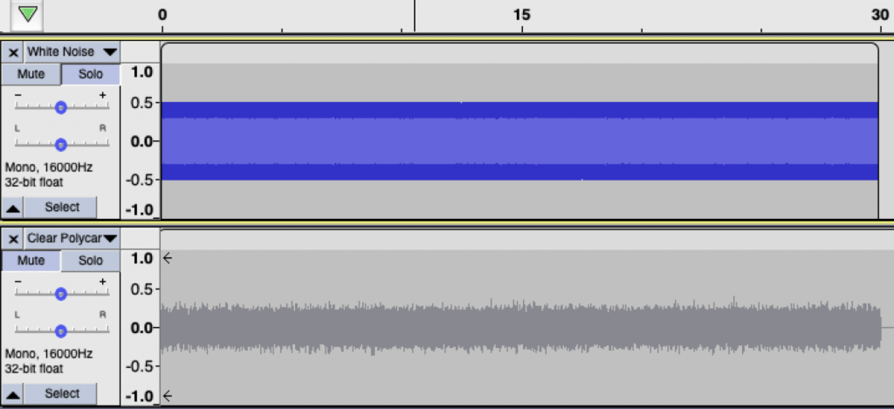This screenshot has width=894, height=409.
Task: Click the Clear Polycar gain slider
Action: click(61, 293)
